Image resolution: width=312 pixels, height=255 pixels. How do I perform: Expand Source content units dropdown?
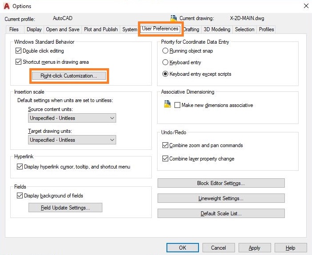72,118
